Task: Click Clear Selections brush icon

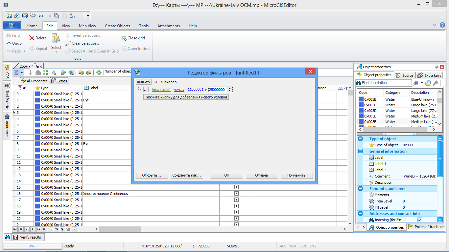Action: pyautogui.click(x=68, y=43)
